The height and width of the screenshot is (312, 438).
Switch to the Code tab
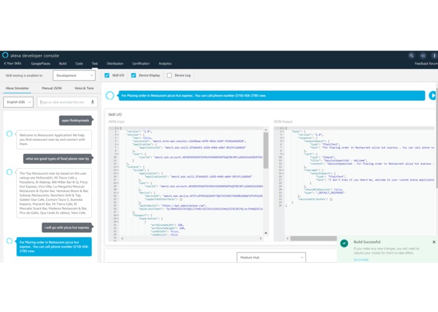tap(79, 64)
